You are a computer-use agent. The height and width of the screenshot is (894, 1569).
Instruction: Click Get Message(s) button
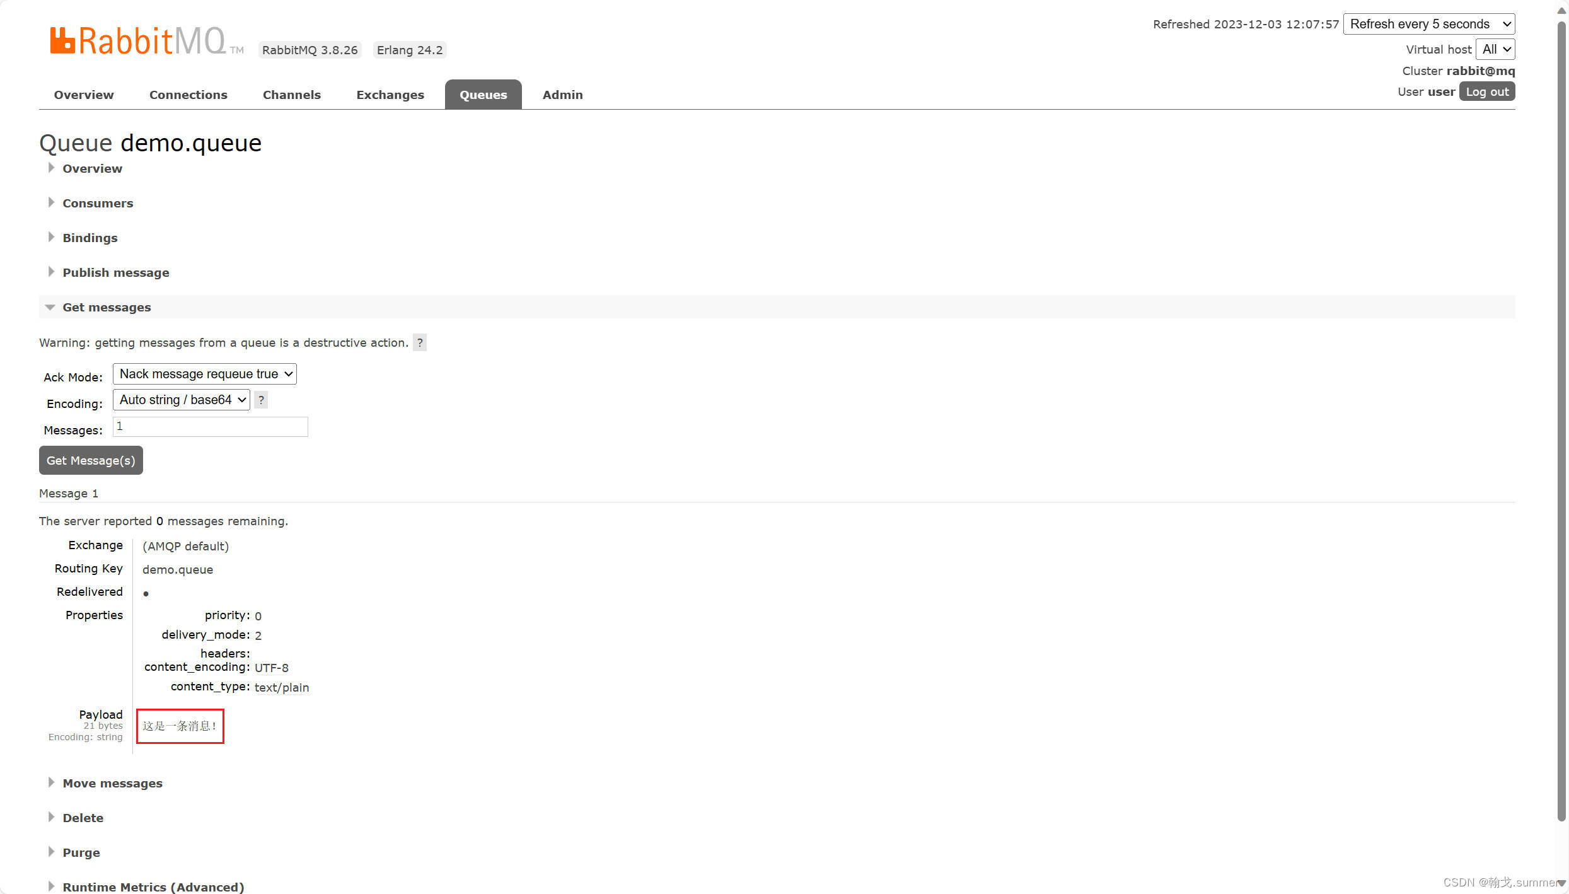pyautogui.click(x=91, y=460)
